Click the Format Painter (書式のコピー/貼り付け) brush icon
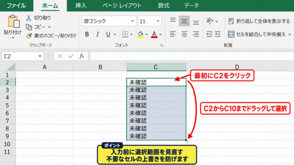 (29, 36)
